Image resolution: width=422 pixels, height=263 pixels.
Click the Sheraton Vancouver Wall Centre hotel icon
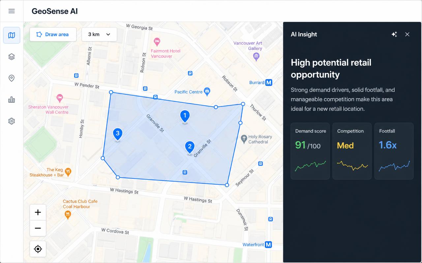(60, 98)
